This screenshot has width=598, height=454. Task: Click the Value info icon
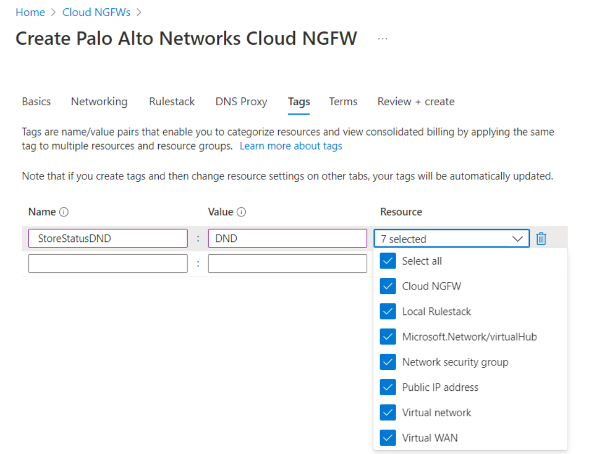point(241,212)
